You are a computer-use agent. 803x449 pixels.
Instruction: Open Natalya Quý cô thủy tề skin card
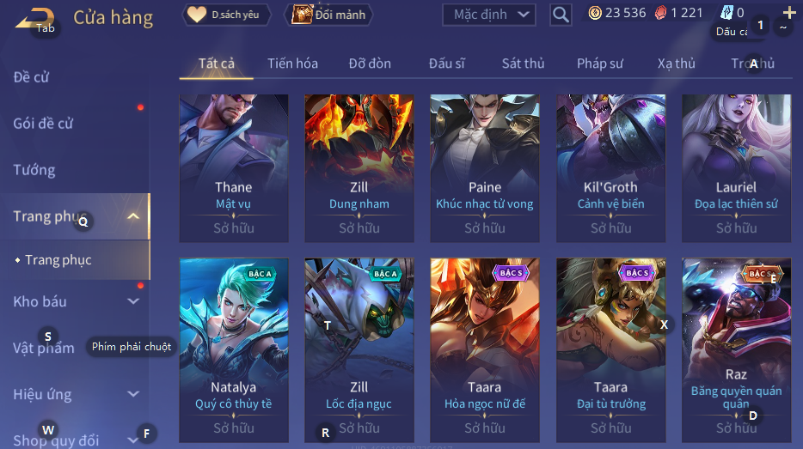234,350
